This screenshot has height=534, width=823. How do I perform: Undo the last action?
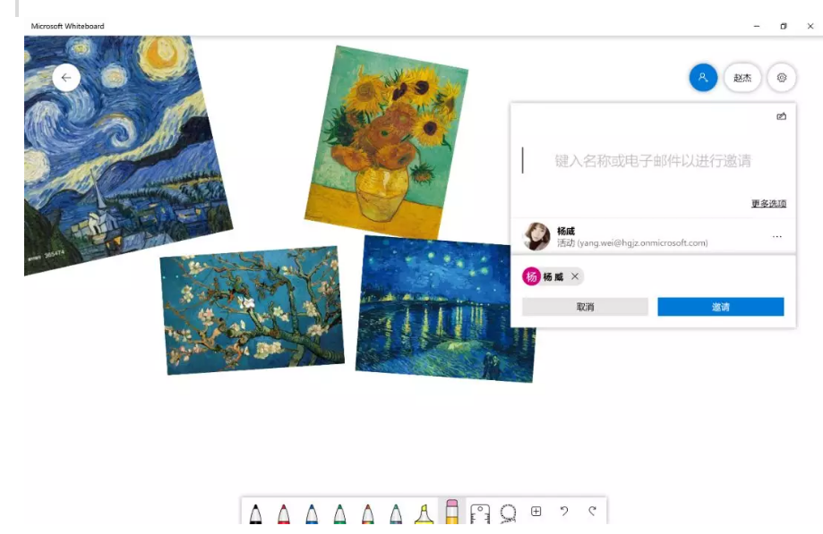point(564,511)
